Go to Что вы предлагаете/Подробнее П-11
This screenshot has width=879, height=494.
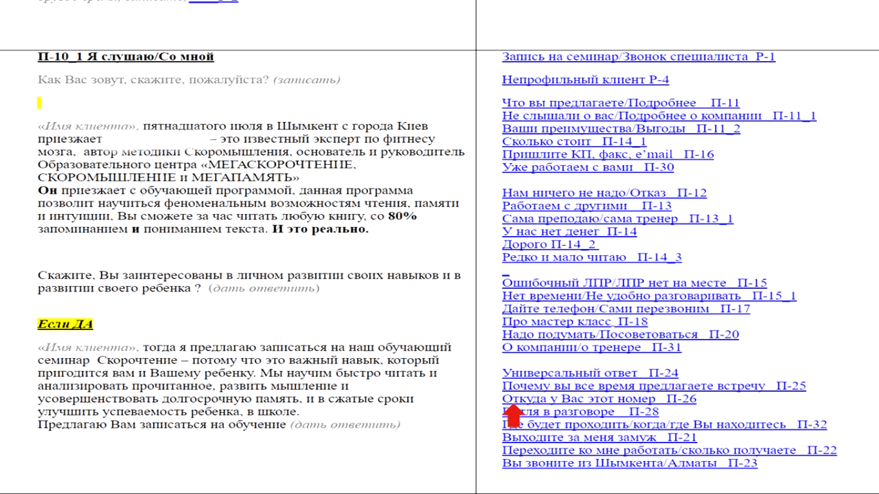pos(620,103)
